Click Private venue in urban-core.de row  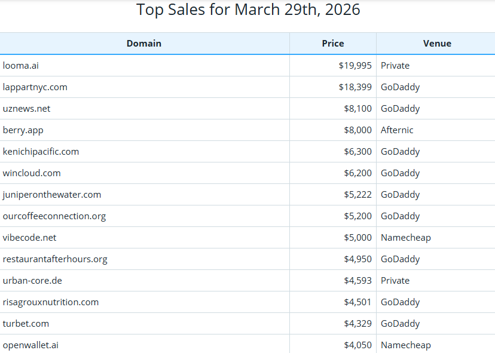click(x=395, y=281)
